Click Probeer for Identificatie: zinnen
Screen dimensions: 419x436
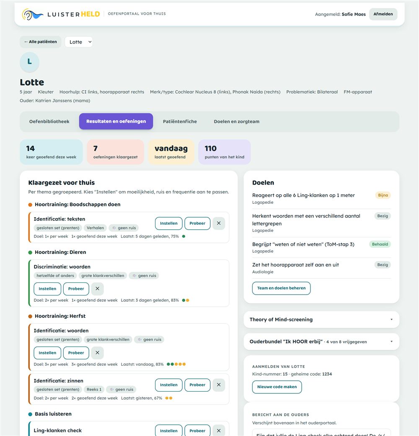coord(197,385)
